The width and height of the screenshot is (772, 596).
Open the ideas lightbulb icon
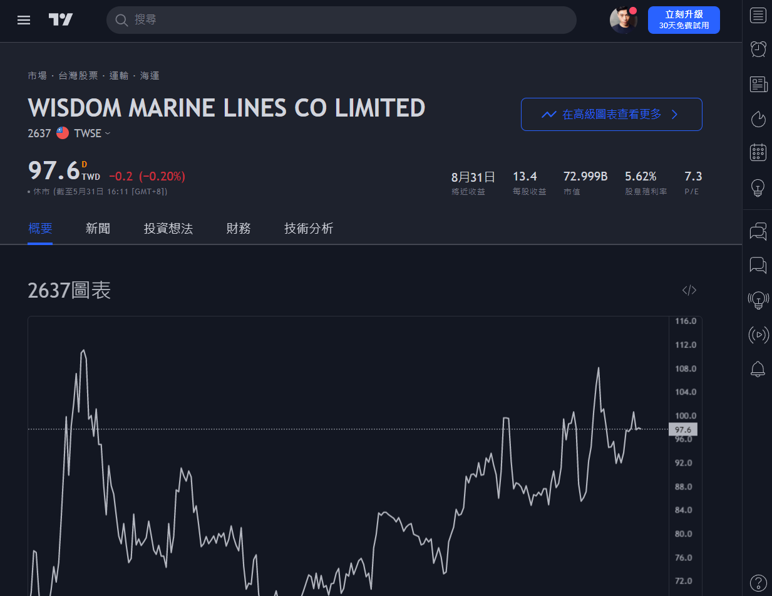(x=758, y=187)
